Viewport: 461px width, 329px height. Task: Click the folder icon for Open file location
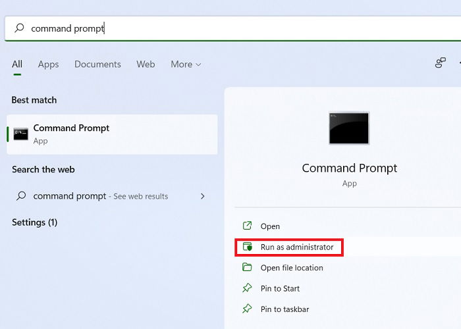247,267
